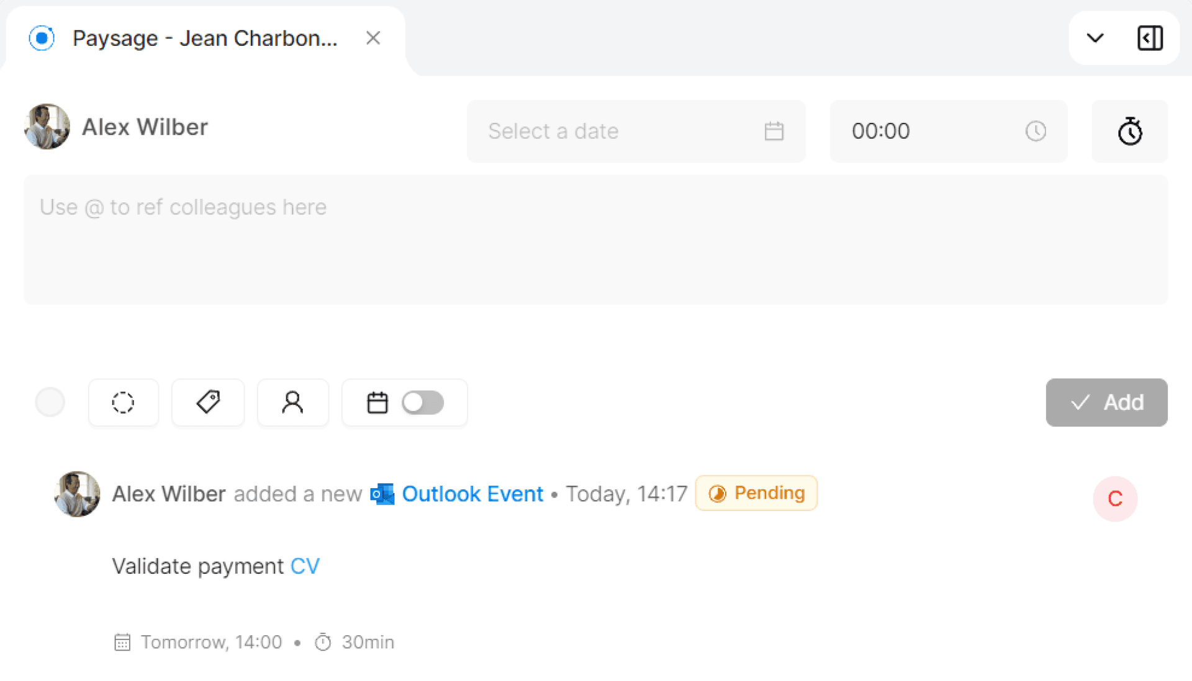The width and height of the screenshot is (1192, 681).
Task: Open the Select a date picker
Action: [621, 131]
